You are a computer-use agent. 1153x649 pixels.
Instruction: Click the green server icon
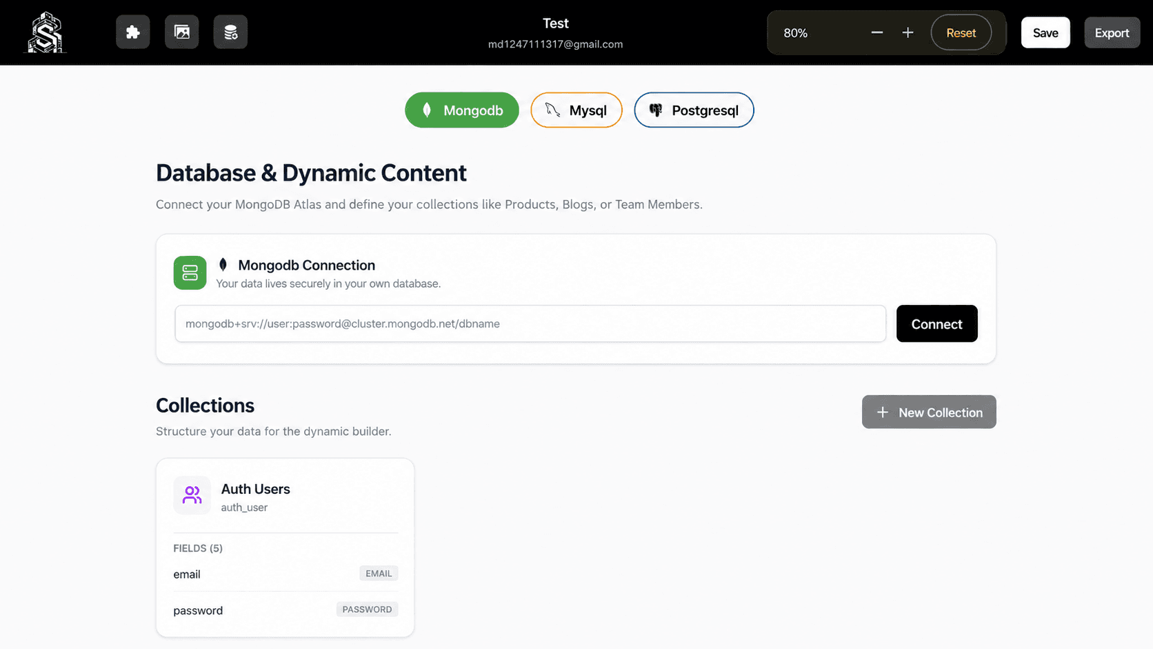tap(190, 272)
